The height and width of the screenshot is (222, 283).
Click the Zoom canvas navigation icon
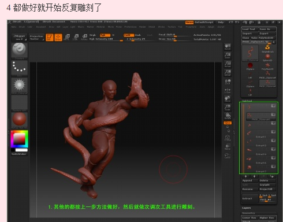228,55
